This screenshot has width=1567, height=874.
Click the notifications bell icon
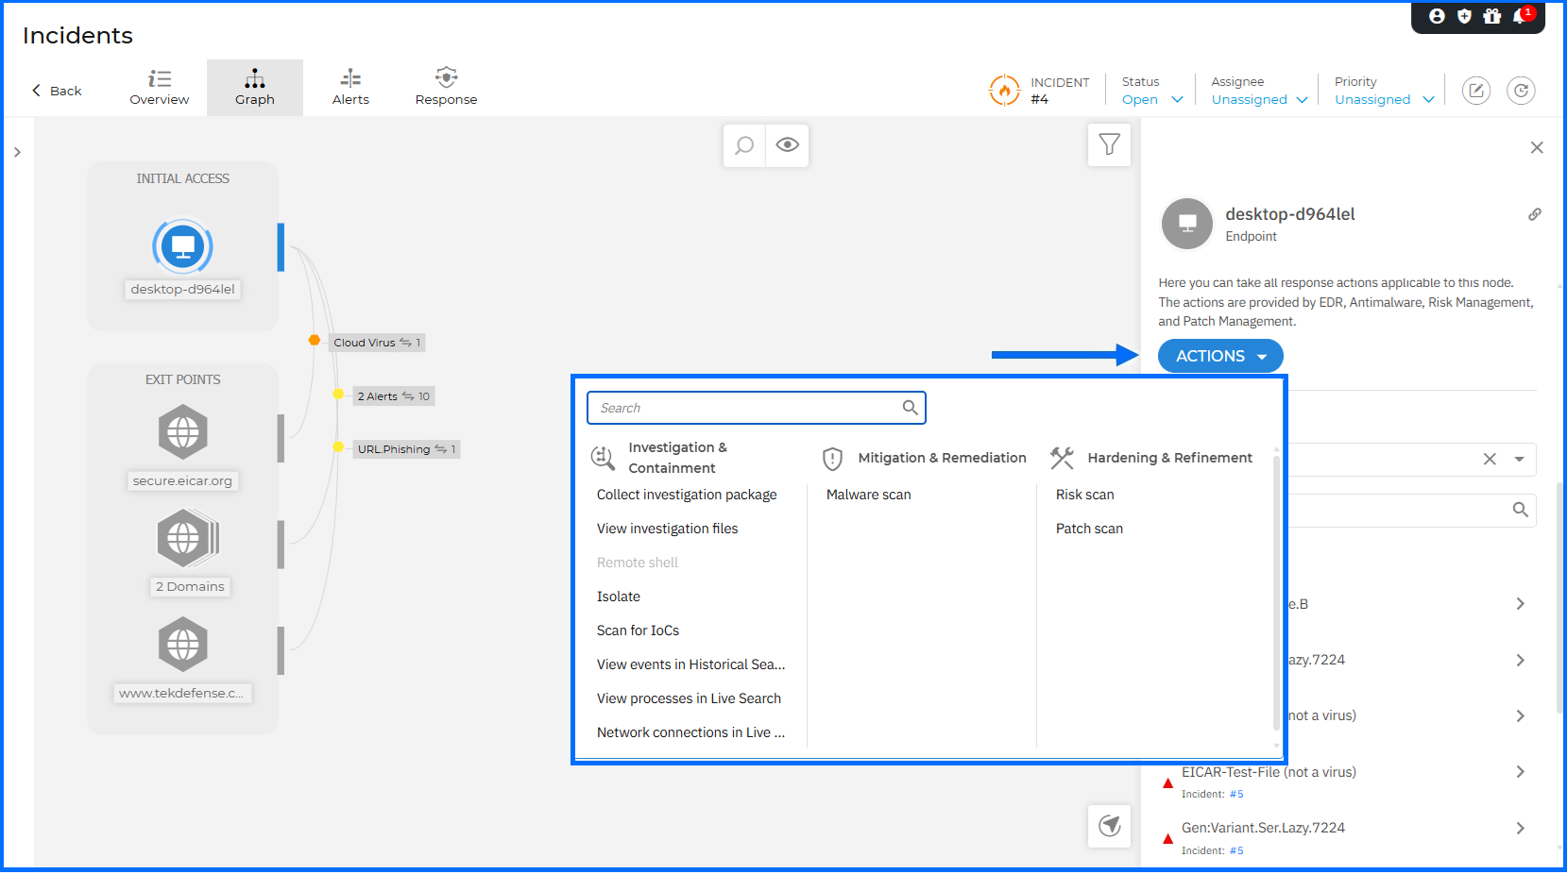tap(1520, 16)
